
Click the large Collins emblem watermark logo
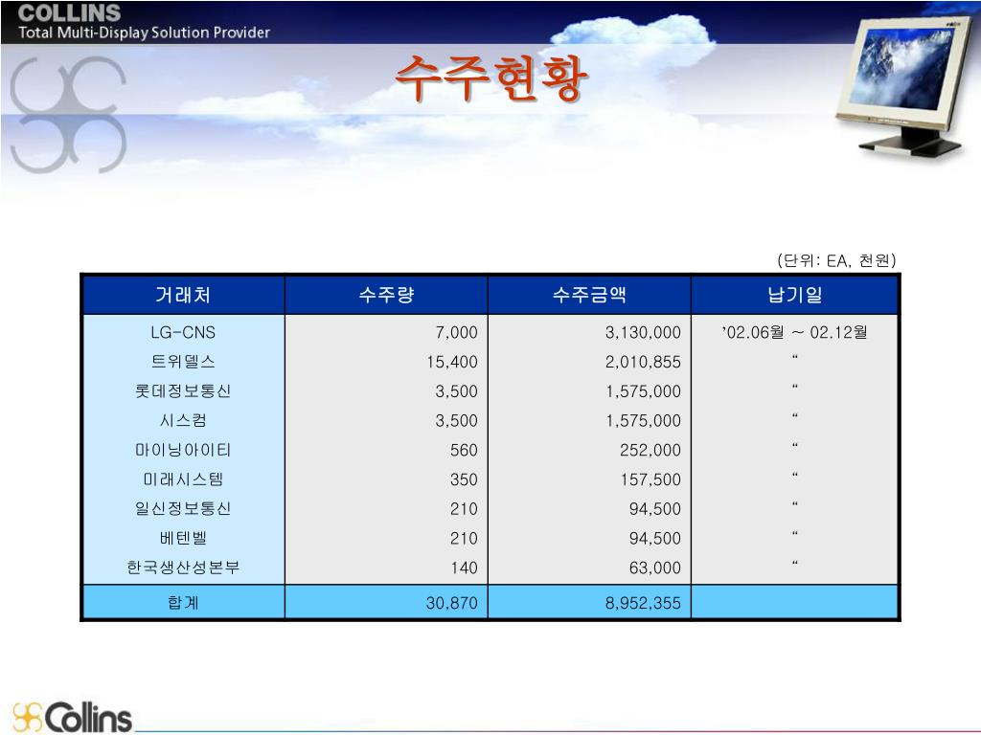point(69,115)
